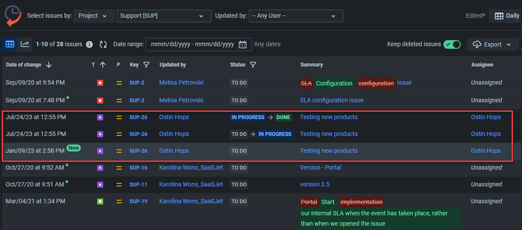
Task: Open the 'Version - Portal' summary link
Action: (320, 167)
